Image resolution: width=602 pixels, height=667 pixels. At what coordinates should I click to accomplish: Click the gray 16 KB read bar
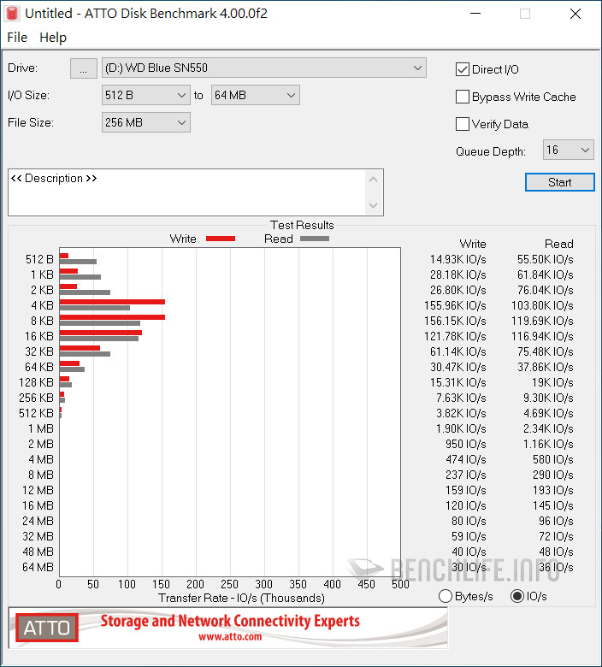coord(99,339)
